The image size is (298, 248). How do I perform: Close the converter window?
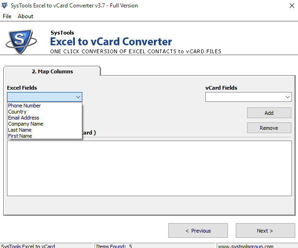[x=292, y=6]
